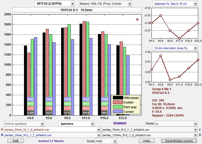The width and height of the screenshot is (202, 144).
Task: Open the Distortion % plot selector dropdown
Action: click(175, 4)
